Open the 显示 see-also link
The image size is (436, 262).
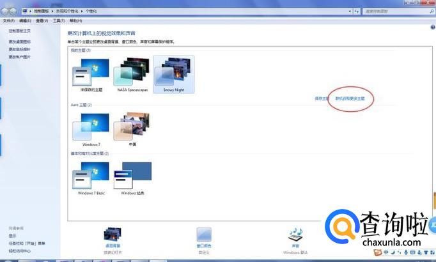(12, 236)
